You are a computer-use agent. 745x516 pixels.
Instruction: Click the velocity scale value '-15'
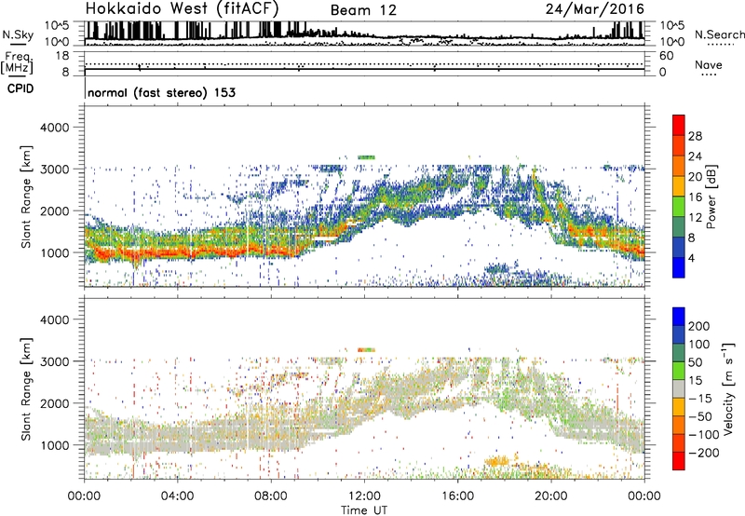click(x=699, y=399)
